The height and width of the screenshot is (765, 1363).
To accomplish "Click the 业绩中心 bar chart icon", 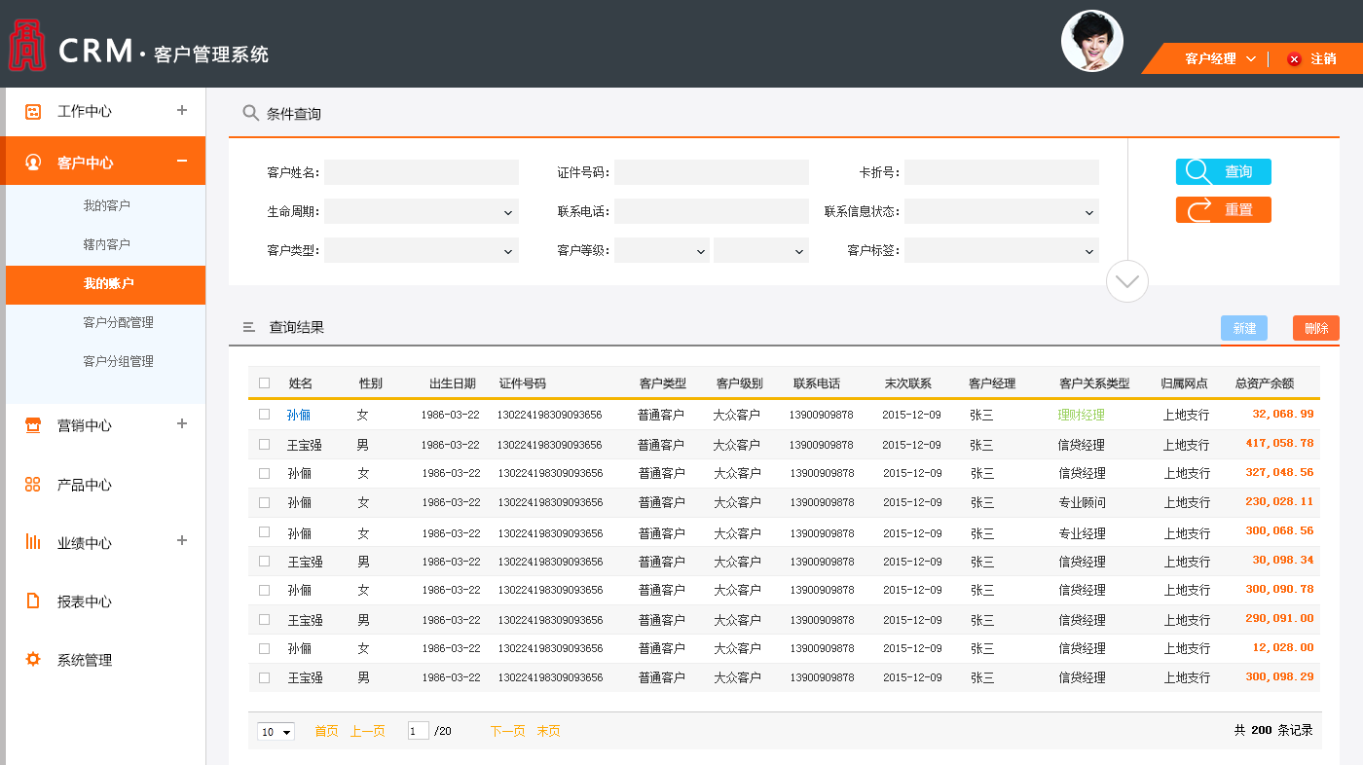I will point(33,542).
